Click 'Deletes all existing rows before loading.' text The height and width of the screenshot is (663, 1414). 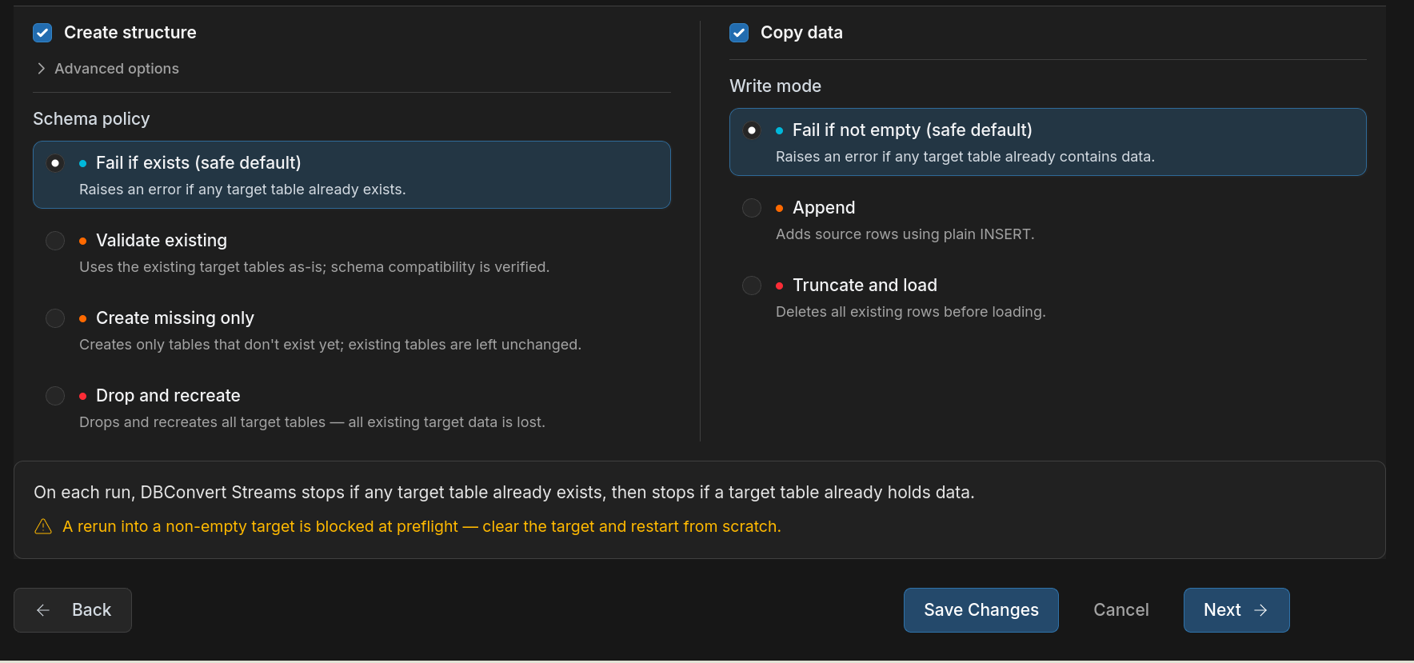(911, 312)
